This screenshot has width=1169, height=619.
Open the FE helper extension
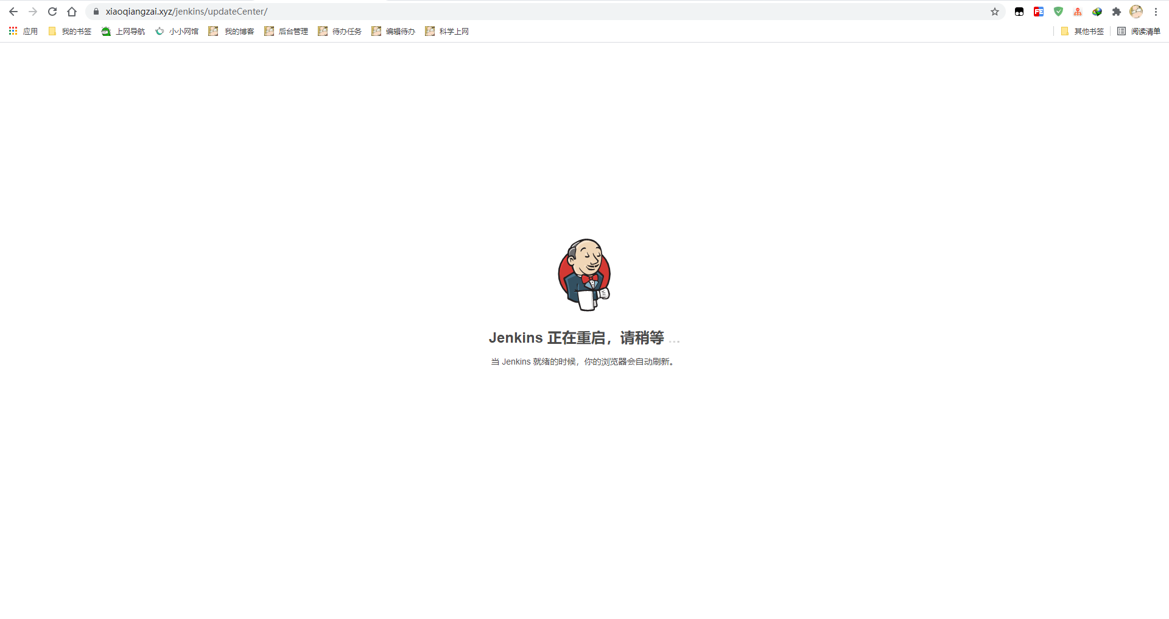(x=1039, y=12)
